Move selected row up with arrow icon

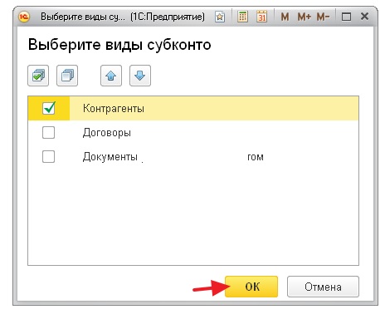[111, 76]
